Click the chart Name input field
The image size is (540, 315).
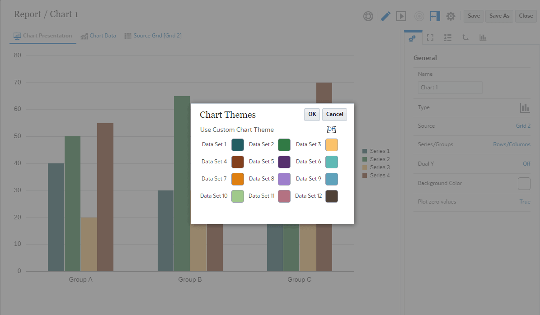pos(450,88)
